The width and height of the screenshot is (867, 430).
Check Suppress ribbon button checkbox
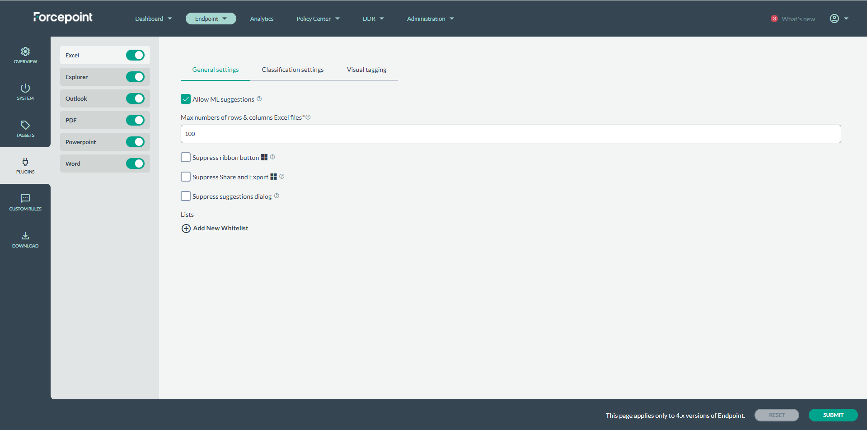[x=186, y=157]
